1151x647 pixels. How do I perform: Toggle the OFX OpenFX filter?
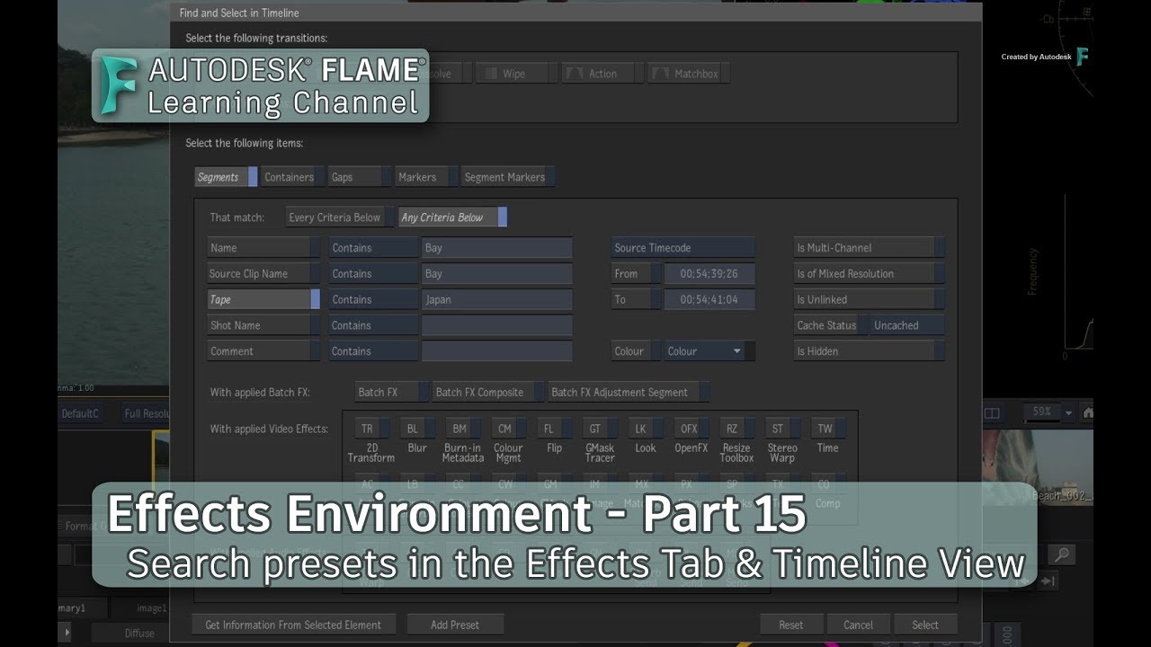tap(691, 429)
